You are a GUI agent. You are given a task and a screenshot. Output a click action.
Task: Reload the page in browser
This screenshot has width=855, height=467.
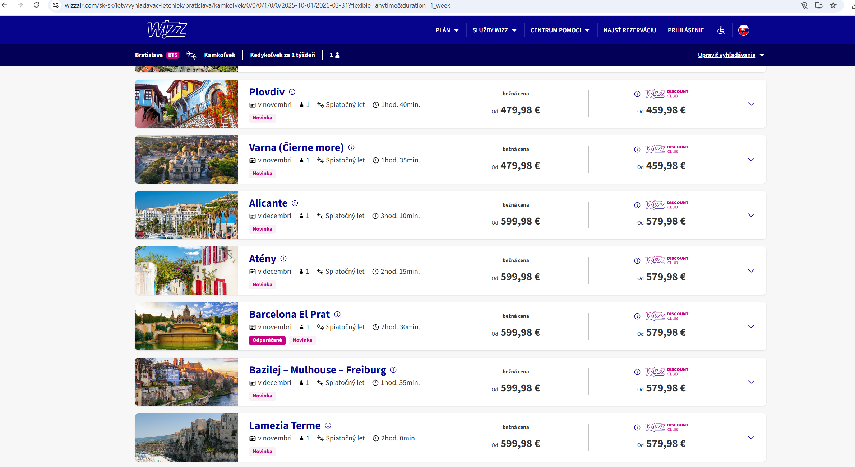37,5
